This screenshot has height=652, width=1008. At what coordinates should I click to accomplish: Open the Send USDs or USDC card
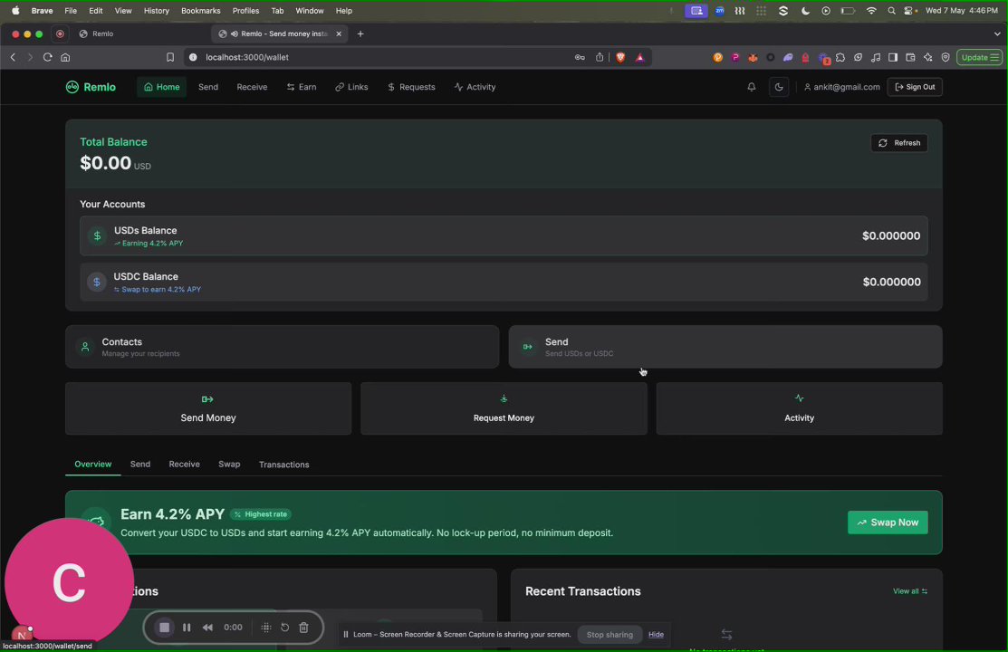click(725, 347)
